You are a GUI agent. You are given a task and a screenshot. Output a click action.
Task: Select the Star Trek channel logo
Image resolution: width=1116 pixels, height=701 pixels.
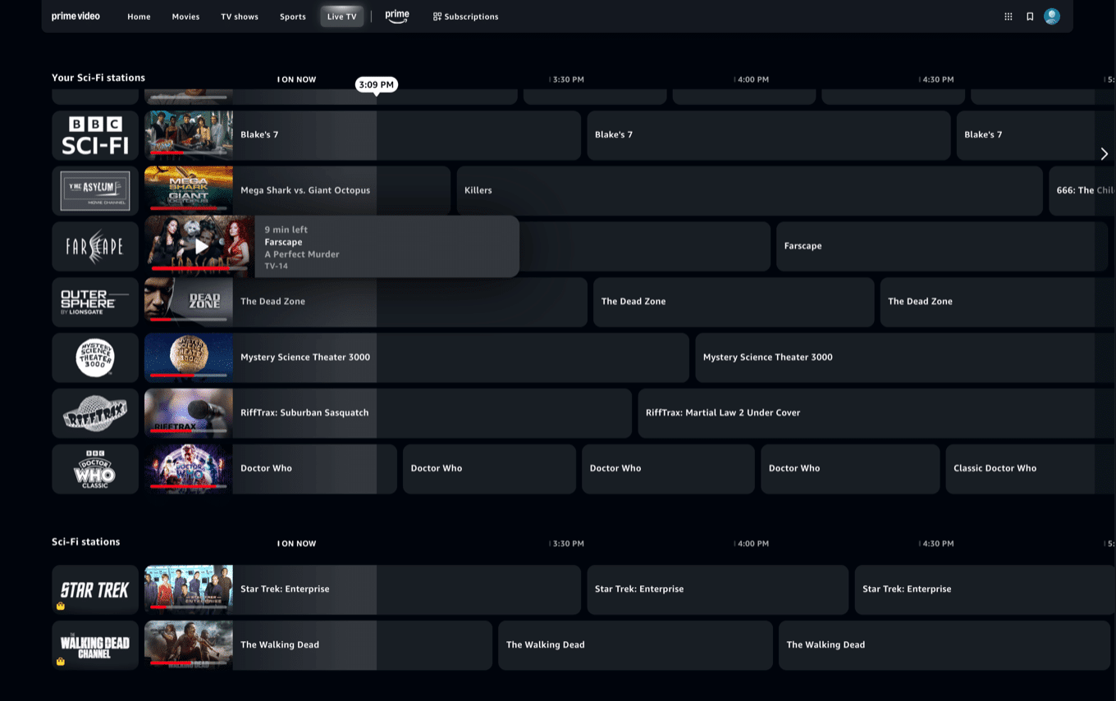point(95,590)
